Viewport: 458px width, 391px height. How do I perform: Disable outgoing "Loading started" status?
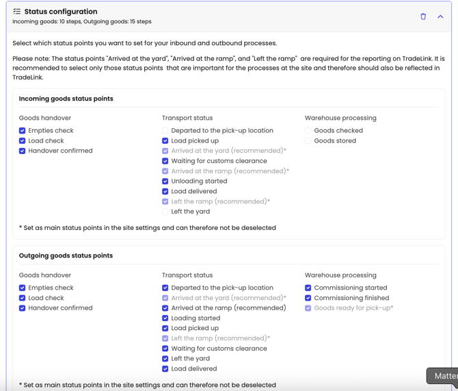[165, 318]
